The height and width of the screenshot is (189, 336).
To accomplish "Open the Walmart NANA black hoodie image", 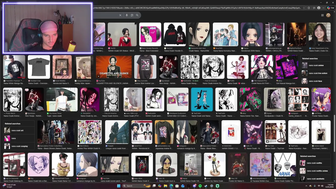I will point(175,34).
